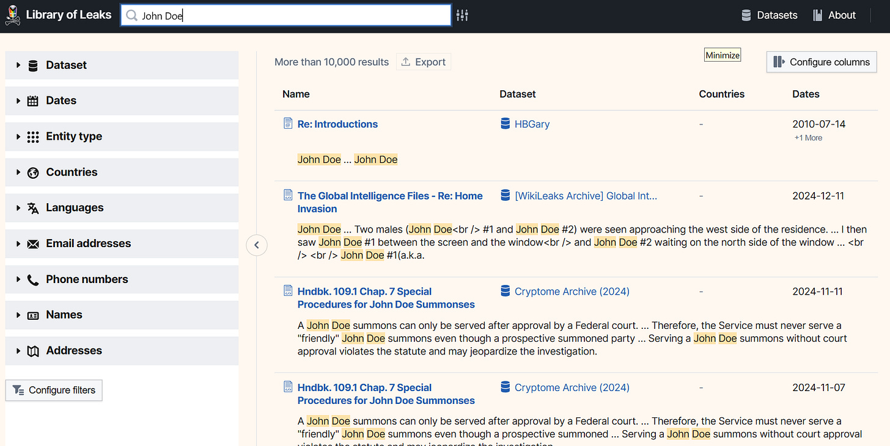
Task: Click the Name column header
Action: coord(296,94)
